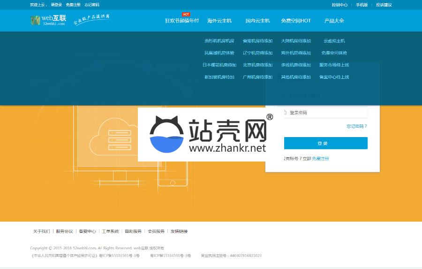Click 关于我们 in the footer

41,231
